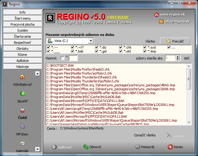Viewport: 198px width, 156px height.
Task: Open the Bezpečnosť section
Action: (x=23, y=43)
